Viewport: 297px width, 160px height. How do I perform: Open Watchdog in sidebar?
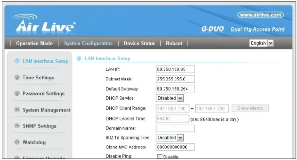(x=34, y=142)
